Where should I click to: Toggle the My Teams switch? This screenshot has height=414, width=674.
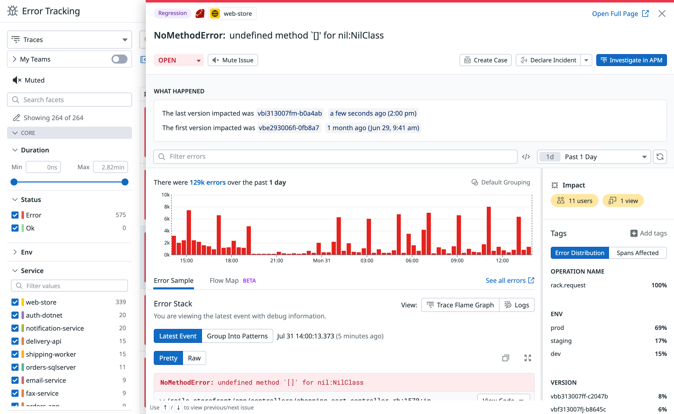[119, 59]
